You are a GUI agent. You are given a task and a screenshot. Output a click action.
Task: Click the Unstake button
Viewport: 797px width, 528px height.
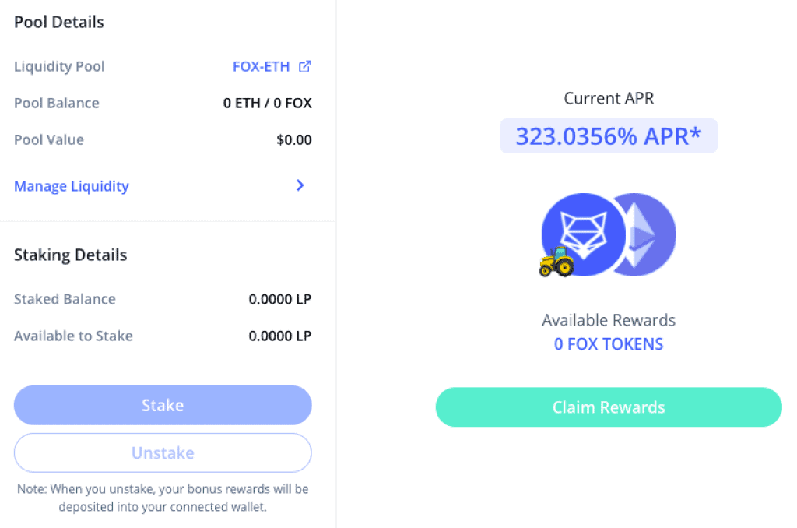[x=163, y=452]
